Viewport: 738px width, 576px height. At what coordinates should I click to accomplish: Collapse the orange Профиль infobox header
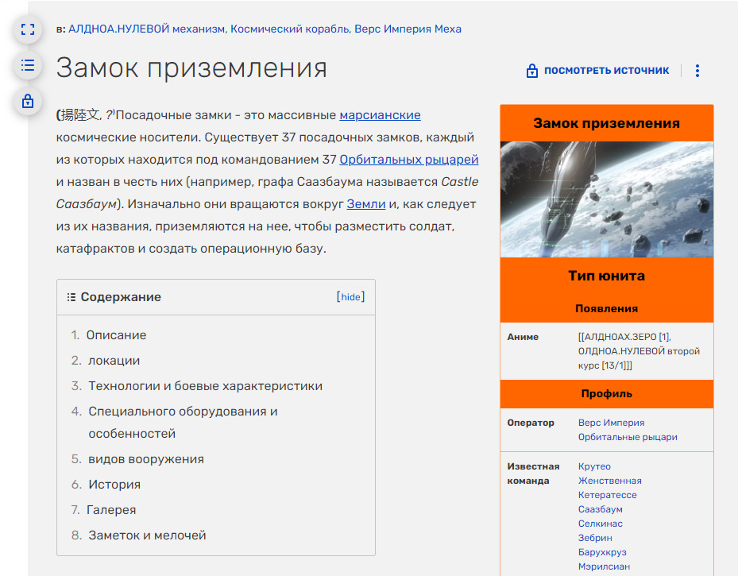point(607,393)
